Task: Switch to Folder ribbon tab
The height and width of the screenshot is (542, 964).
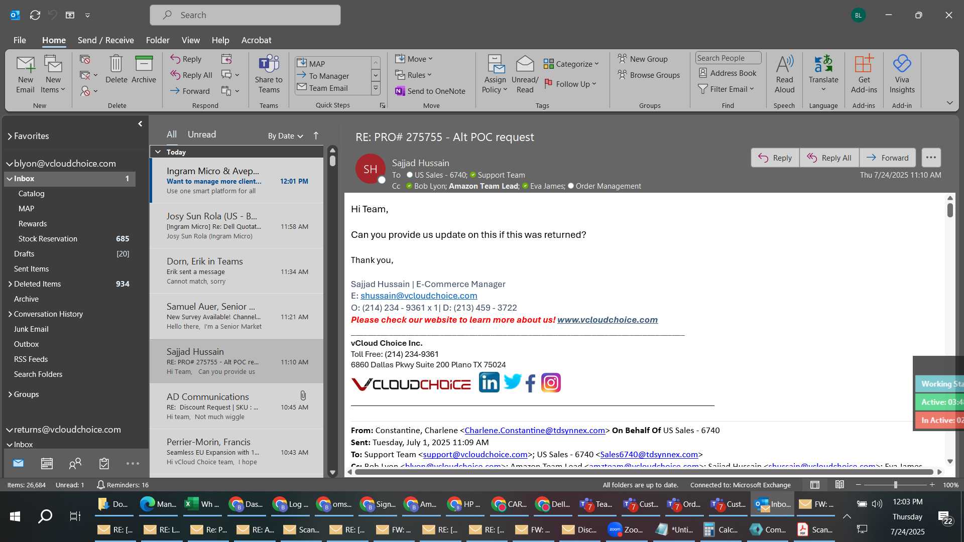Action: pyautogui.click(x=158, y=40)
